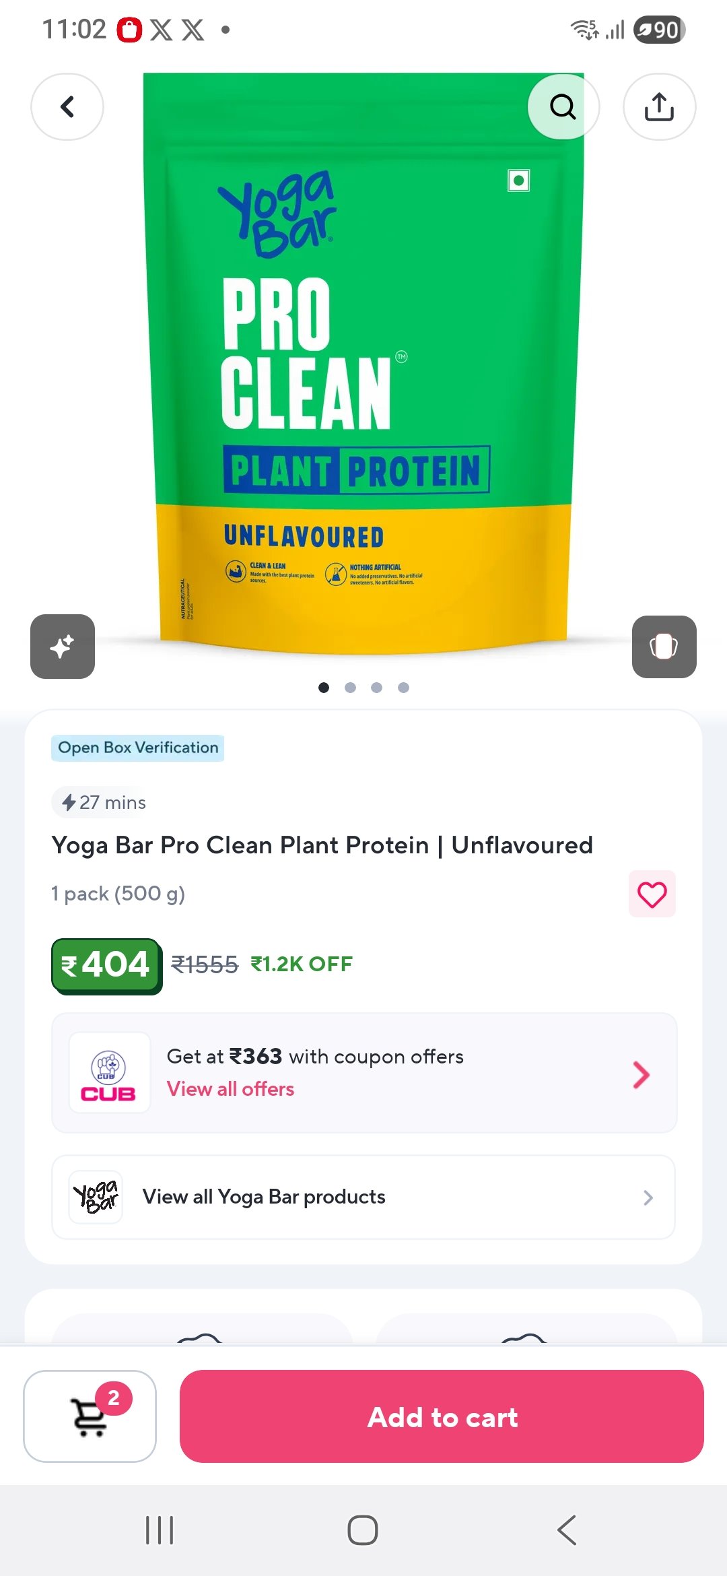Expand View all Yoga Bar products chevron
This screenshot has height=1576, width=727.
pos(648,1197)
